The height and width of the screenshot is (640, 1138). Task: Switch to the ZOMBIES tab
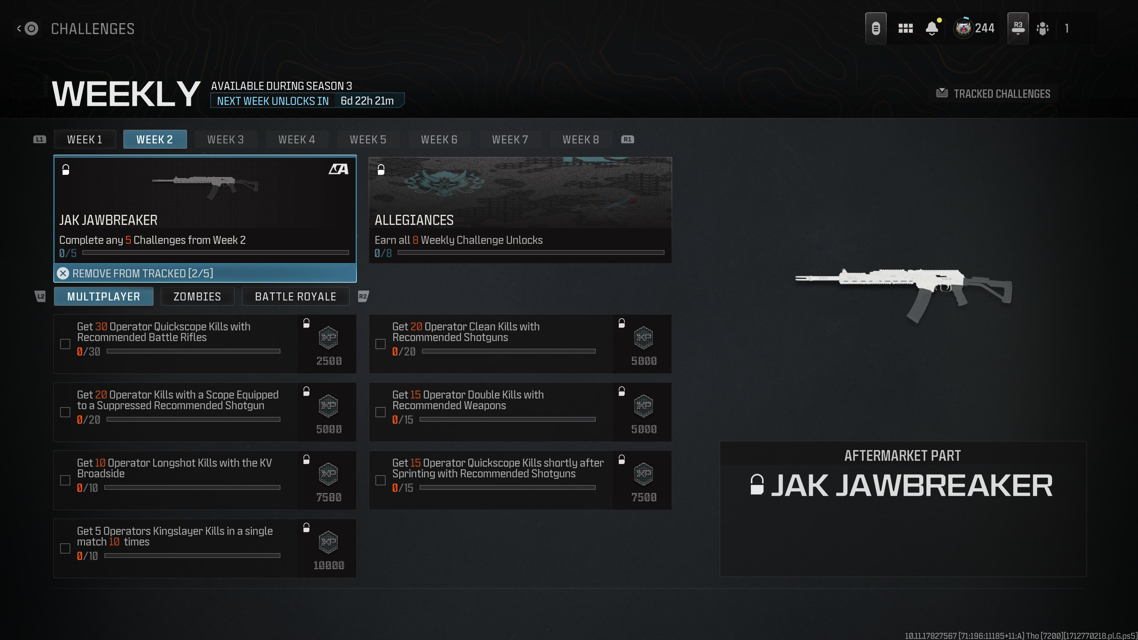click(x=197, y=297)
